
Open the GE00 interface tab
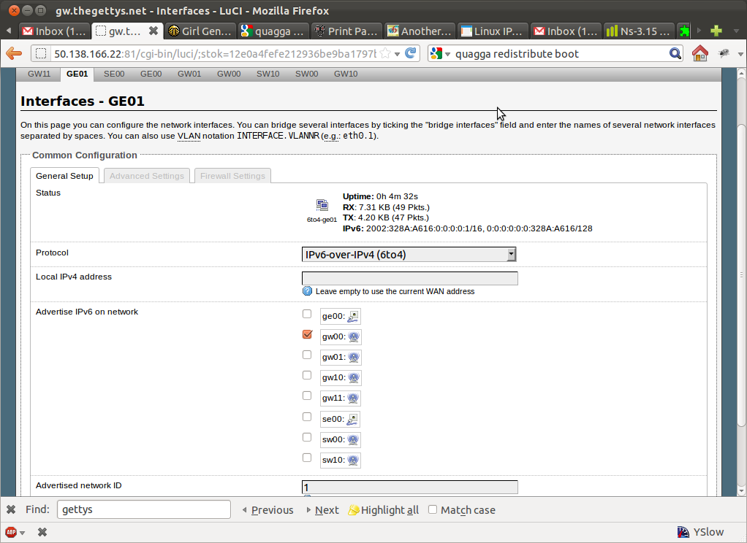151,74
